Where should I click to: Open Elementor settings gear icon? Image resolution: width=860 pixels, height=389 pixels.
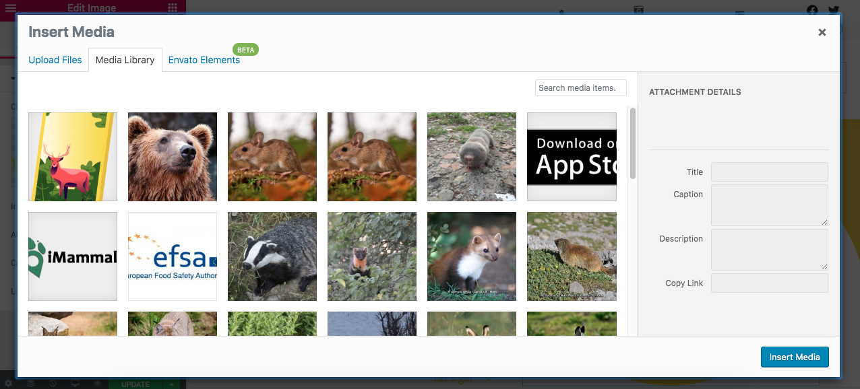coord(9,384)
